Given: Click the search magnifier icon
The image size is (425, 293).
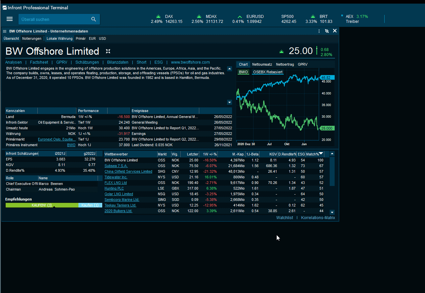Looking at the screenshot, I should [94, 19].
